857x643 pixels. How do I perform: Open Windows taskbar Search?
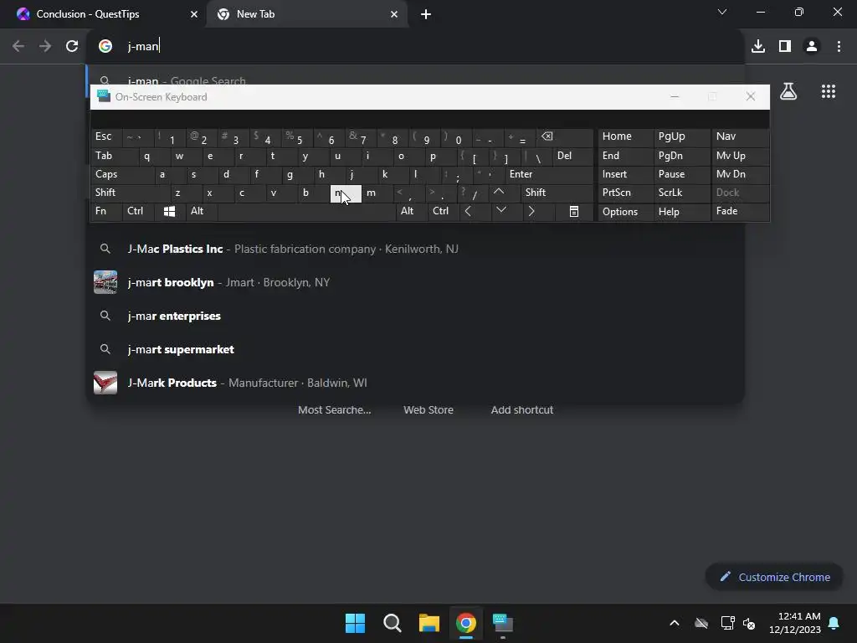point(393,623)
